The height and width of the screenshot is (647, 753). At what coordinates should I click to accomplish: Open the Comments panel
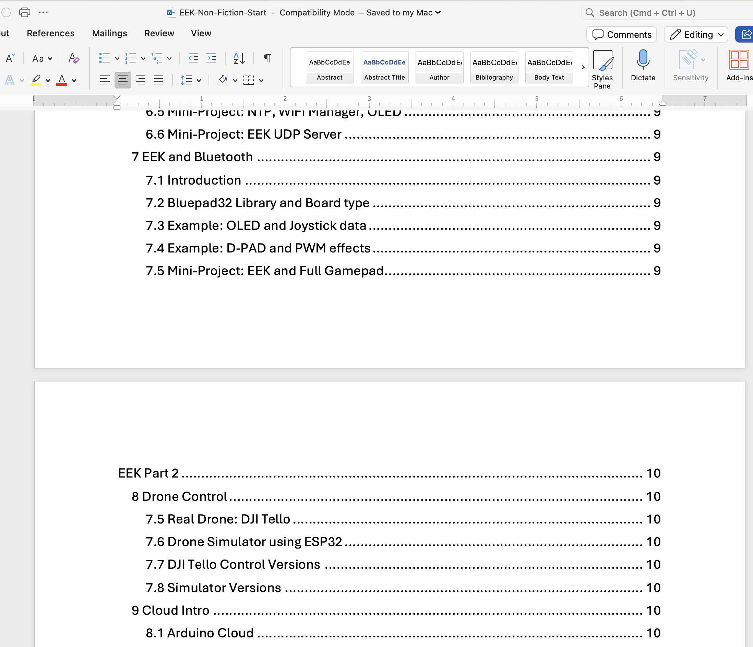621,34
